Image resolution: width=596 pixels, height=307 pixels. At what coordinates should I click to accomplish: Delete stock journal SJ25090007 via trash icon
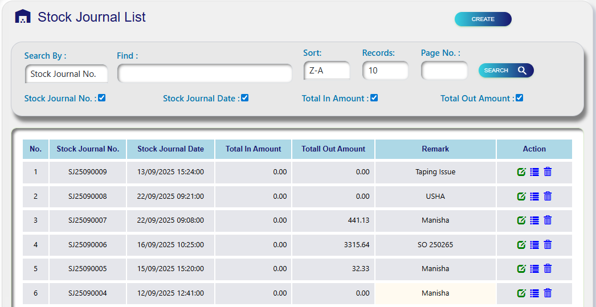[548, 220]
